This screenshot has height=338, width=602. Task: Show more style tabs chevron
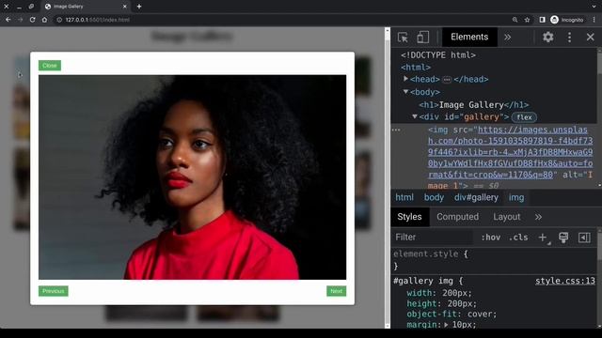pyautogui.click(x=538, y=217)
